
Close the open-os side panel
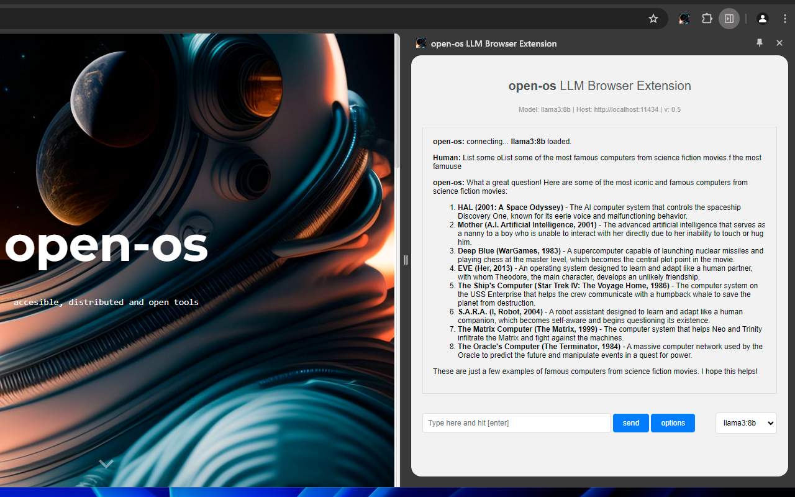[779, 43]
